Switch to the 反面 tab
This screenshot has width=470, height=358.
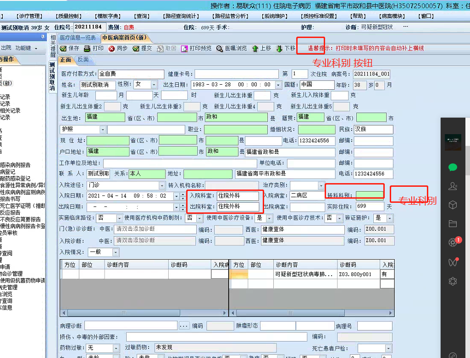point(83,60)
